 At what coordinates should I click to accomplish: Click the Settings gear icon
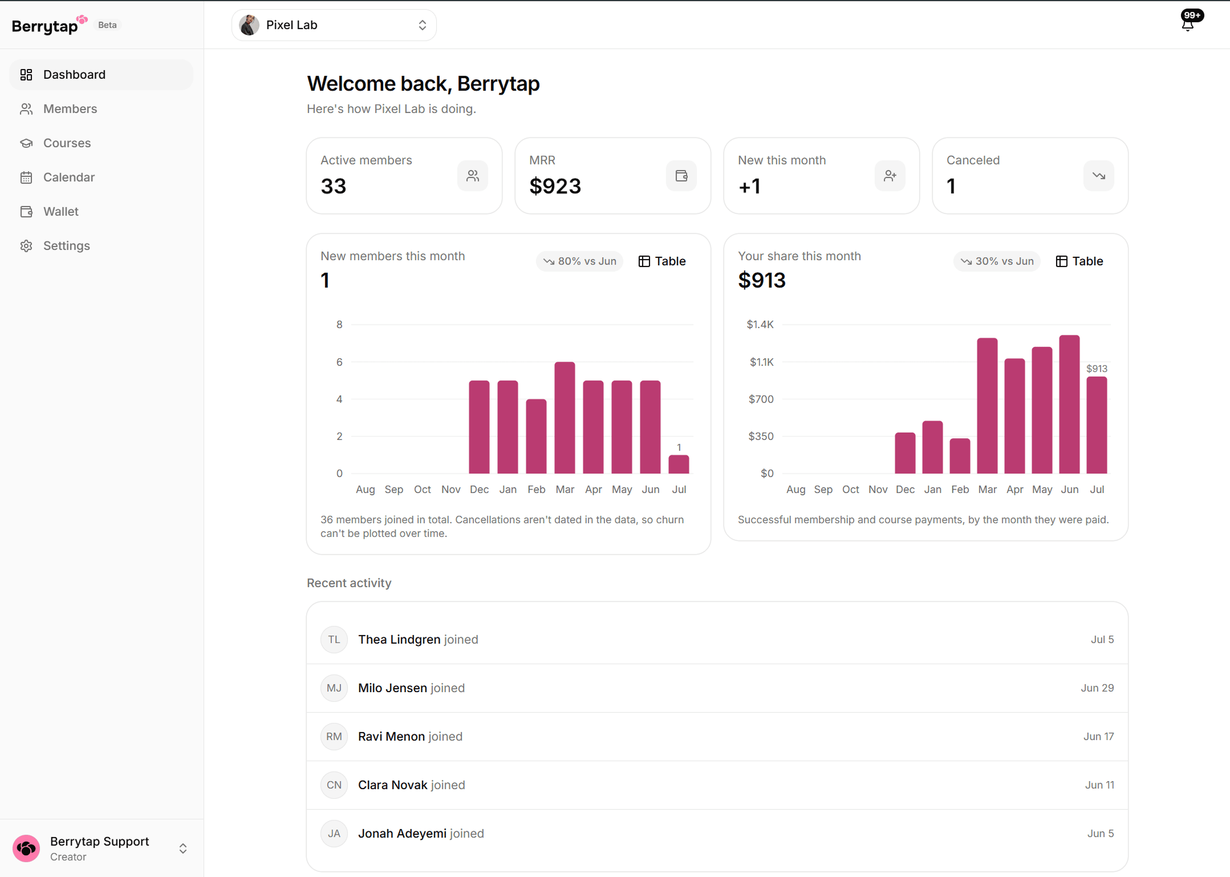pyautogui.click(x=26, y=246)
